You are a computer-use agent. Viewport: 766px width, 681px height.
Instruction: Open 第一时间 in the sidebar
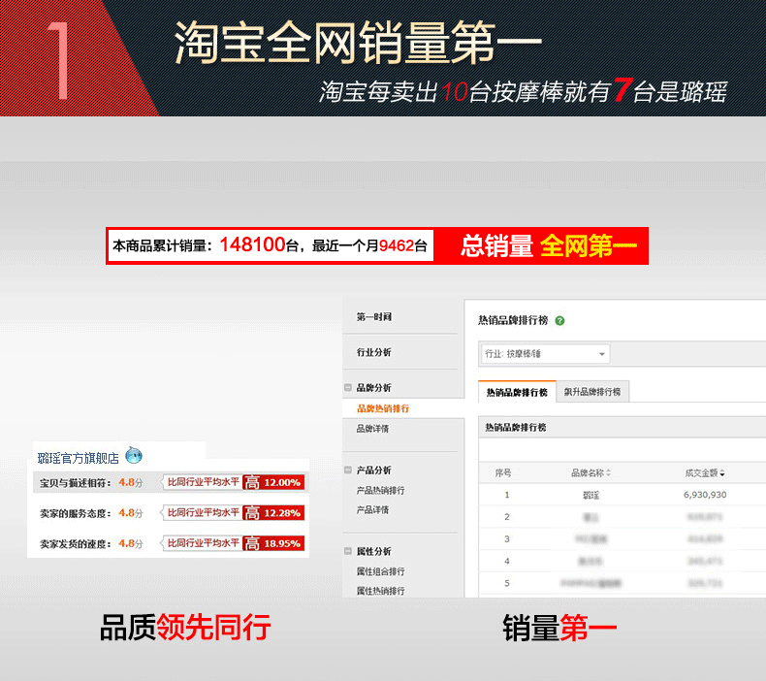coord(373,317)
